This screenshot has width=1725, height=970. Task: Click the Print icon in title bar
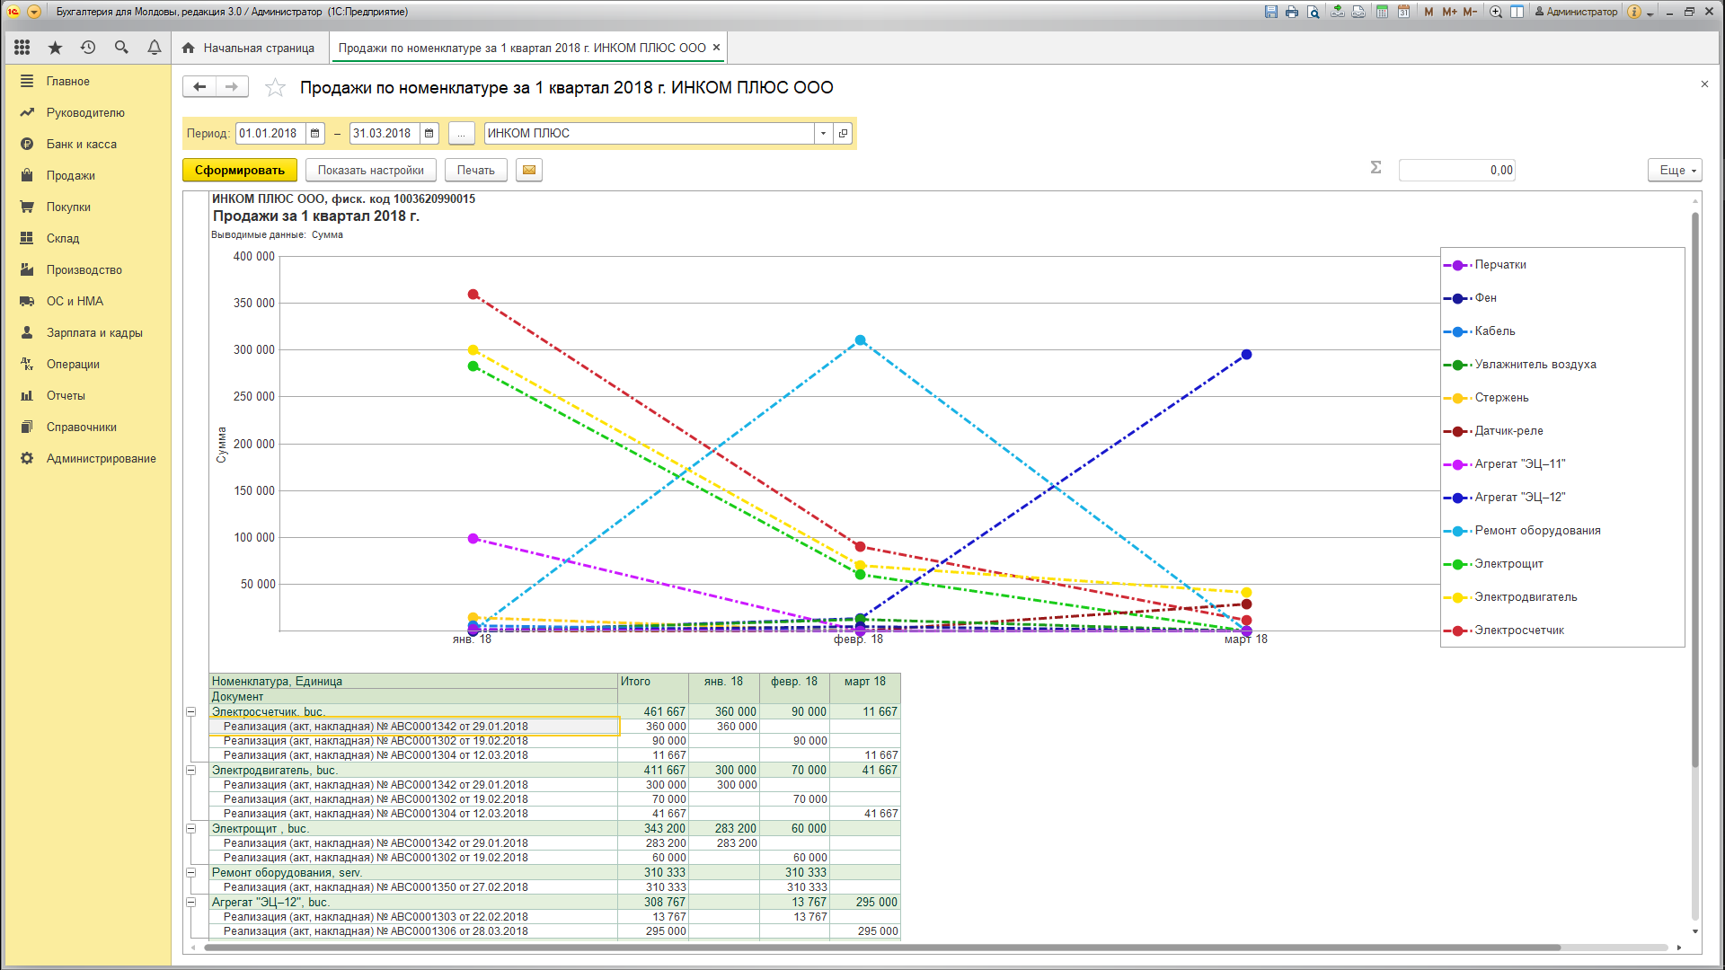(x=1292, y=12)
